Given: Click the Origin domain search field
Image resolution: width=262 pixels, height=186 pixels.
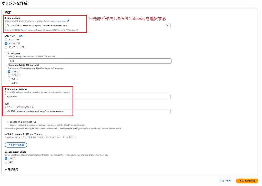Looking at the screenshot, I should pyautogui.click(x=88, y=25).
